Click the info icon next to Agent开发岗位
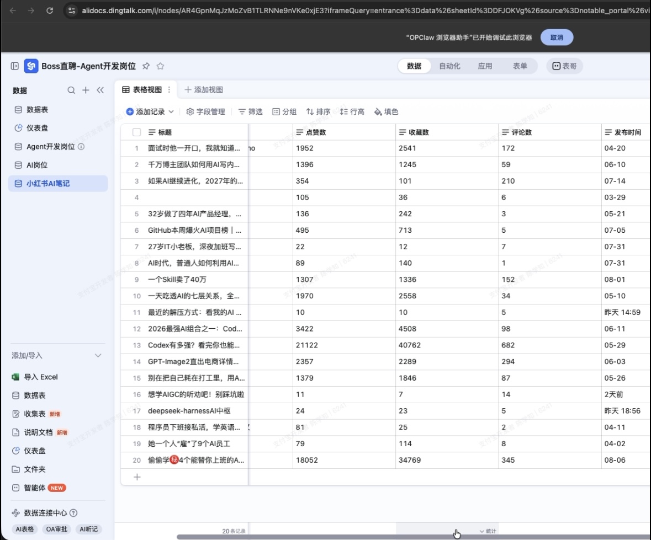The width and height of the screenshot is (651, 540). 81,146
